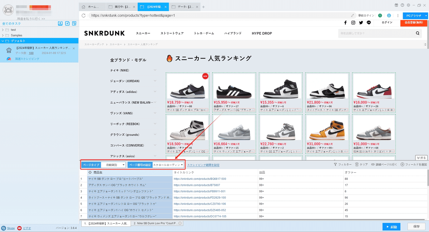The height and width of the screenshot is (232, 429).
Task: Click the Skype icon in the status bar
Action: pyautogui.click(x=4, y=228)
